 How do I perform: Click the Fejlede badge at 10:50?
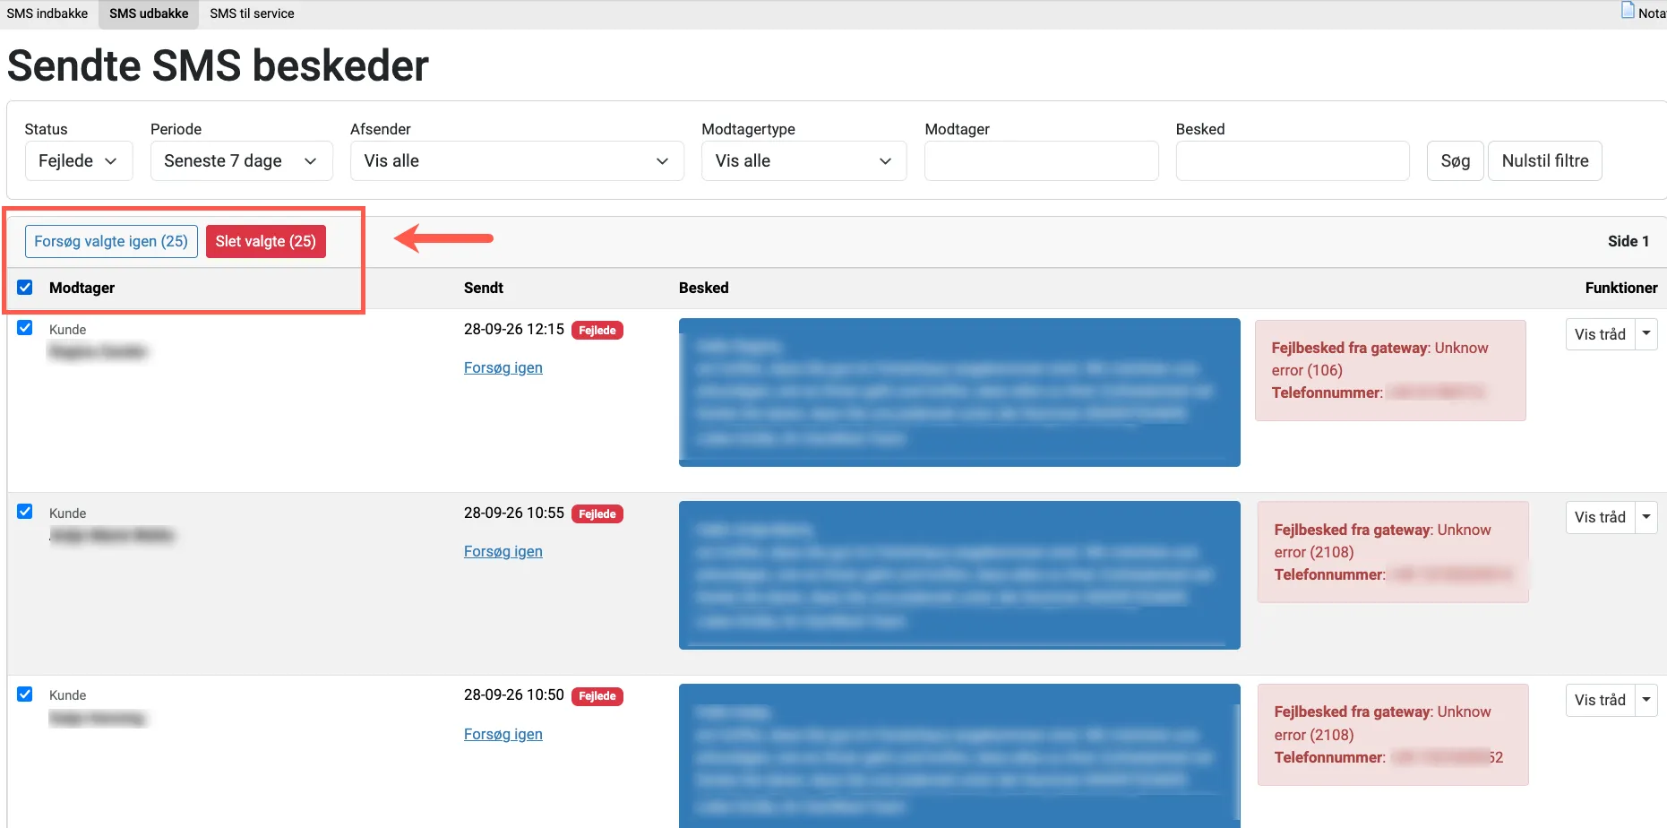(x=597, y=696)
